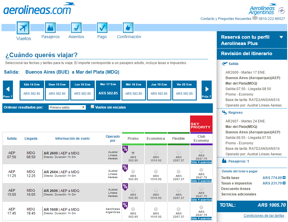Click the Club Economy column header
The height and width of the screenshot is (222, 288).
(x=201, y=139)
